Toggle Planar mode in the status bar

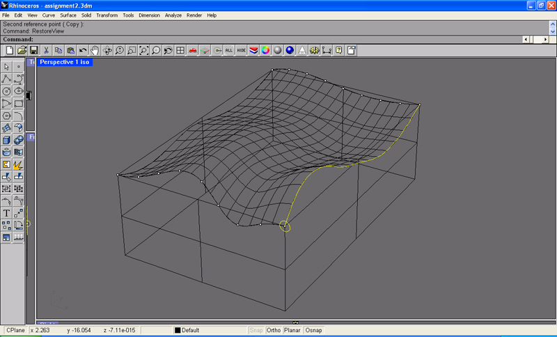[292, 330]
